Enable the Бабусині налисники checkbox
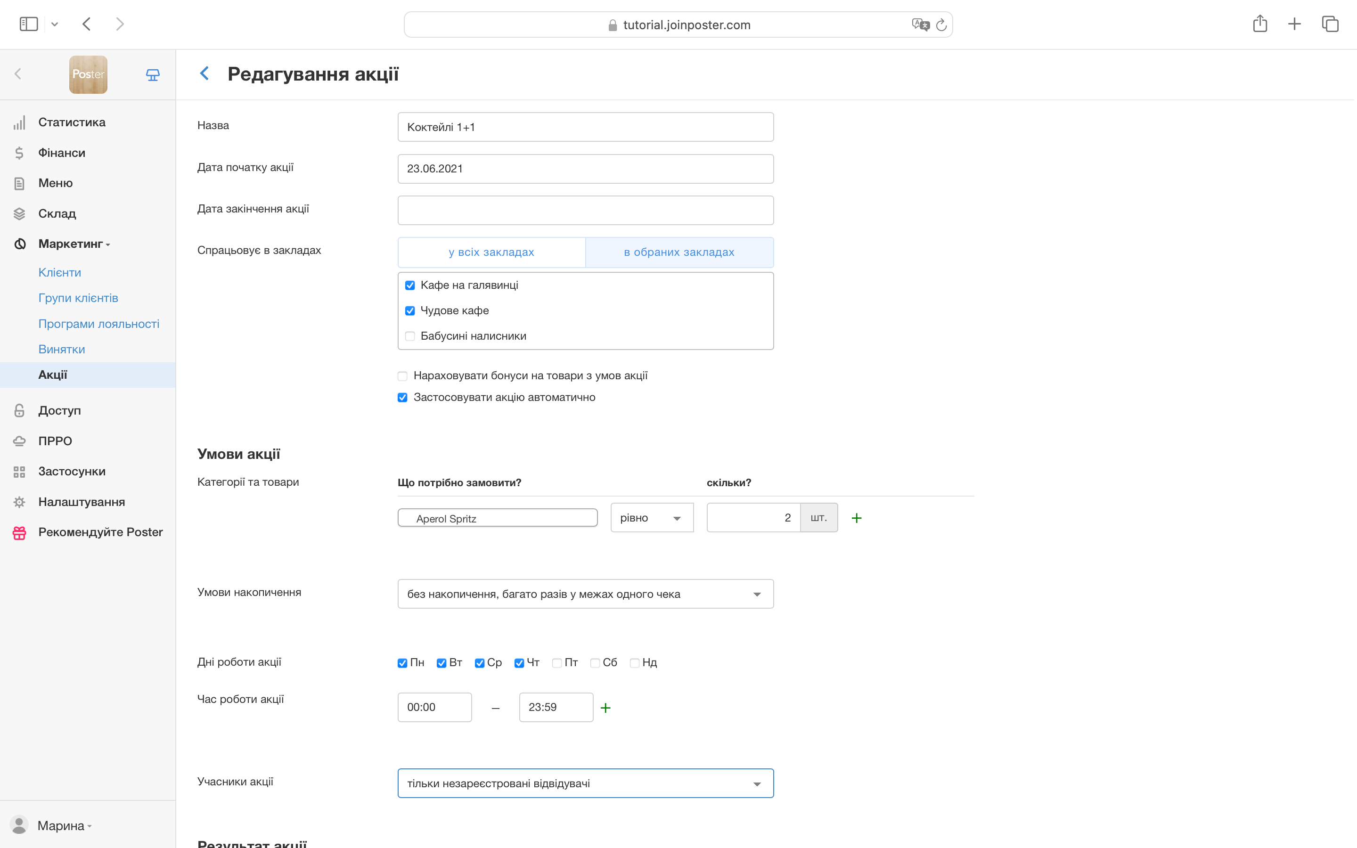 pyautogui.click(x=410, y=336)
